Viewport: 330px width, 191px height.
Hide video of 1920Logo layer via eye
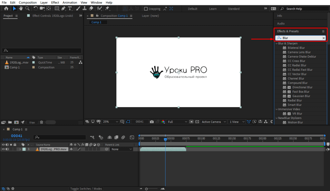tap(3, 149)
